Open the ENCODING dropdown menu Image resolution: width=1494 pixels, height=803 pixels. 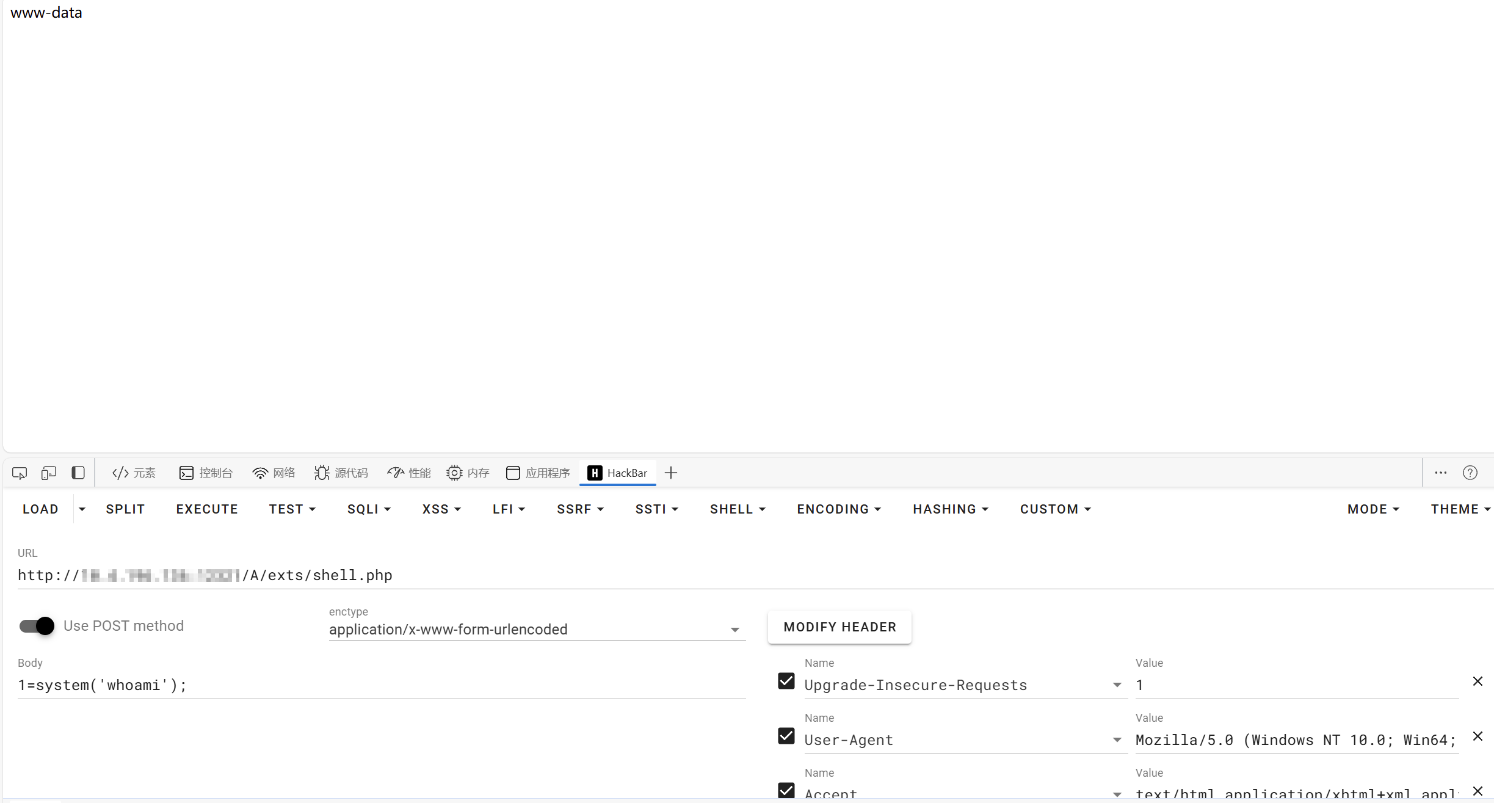point(839,509)
